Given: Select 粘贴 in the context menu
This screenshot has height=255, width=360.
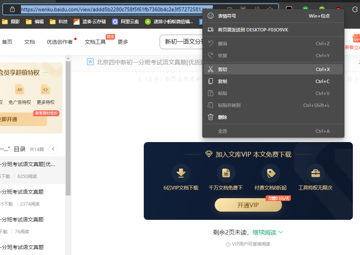Looking at the screenshot, I should coord(273,93).
